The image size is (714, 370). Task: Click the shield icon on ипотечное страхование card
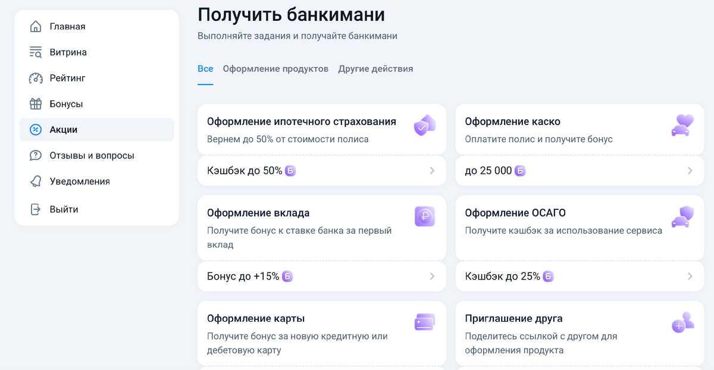[x=424, y=126]
